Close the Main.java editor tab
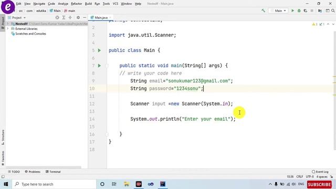This screenshot has height=189, width=336. 110,17
